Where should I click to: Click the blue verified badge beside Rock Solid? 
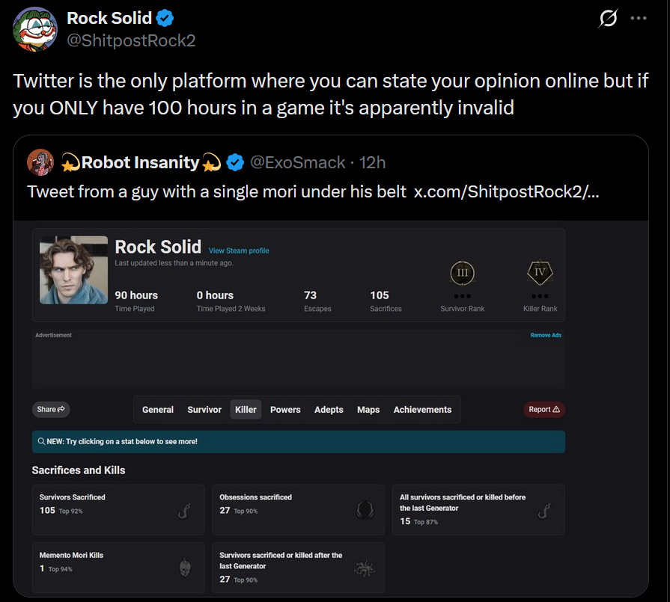tap(165, 19)
